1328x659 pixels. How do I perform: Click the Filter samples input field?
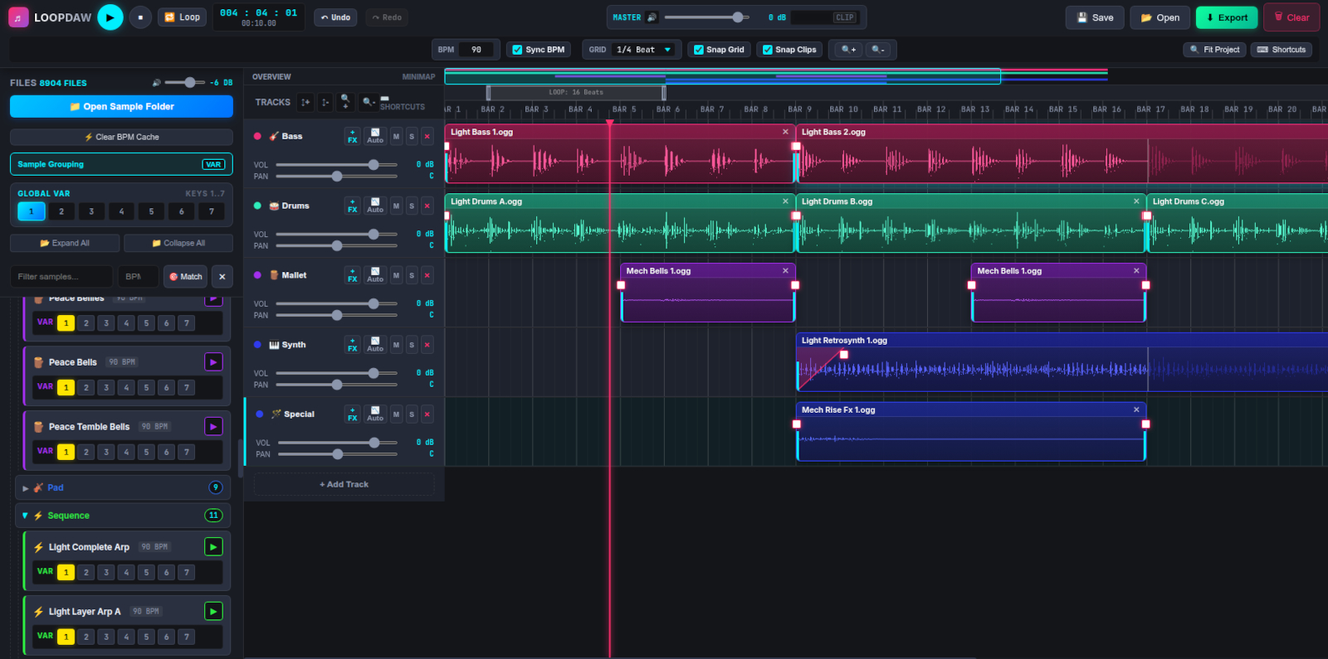point(61,277)
